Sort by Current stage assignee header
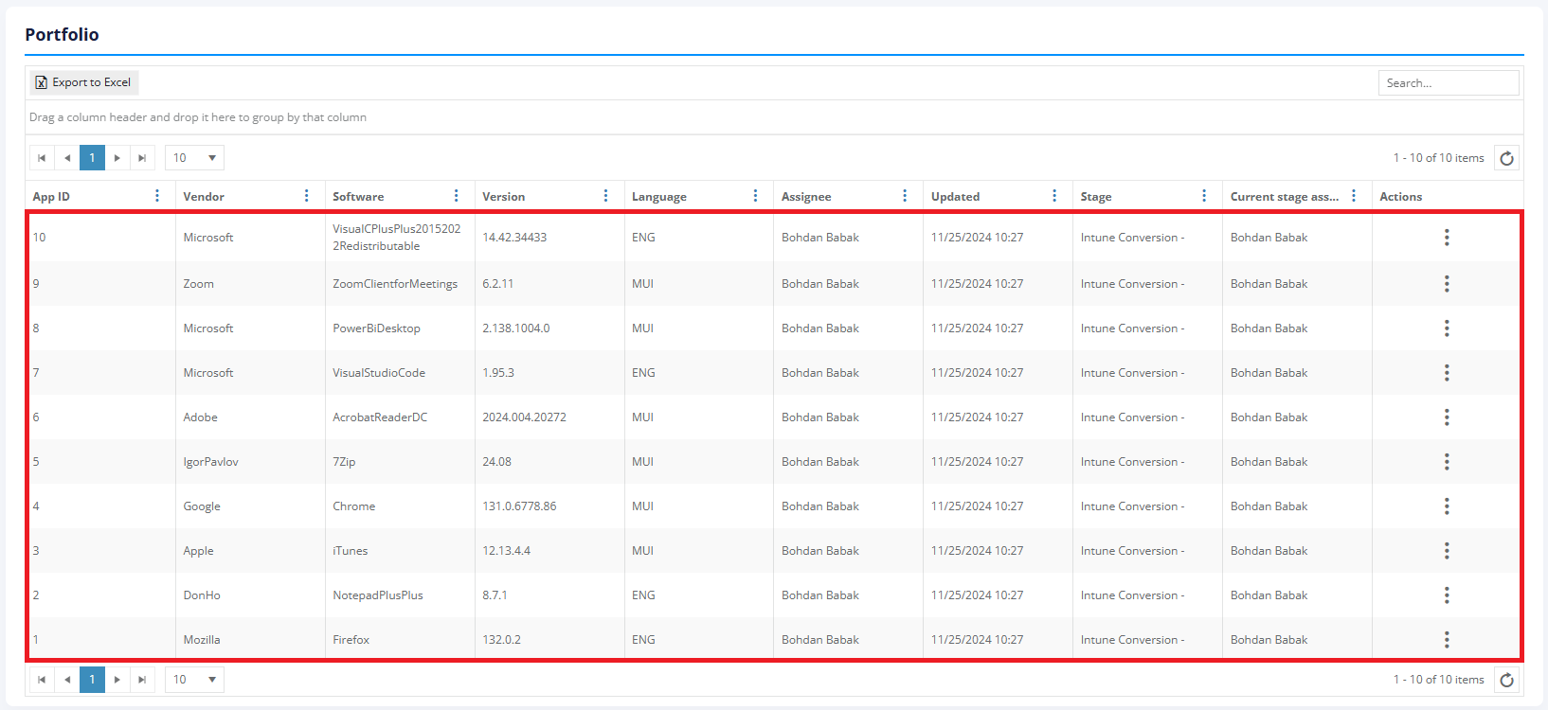Screen dimensions: 1548x710 (x=1285, y=197)
